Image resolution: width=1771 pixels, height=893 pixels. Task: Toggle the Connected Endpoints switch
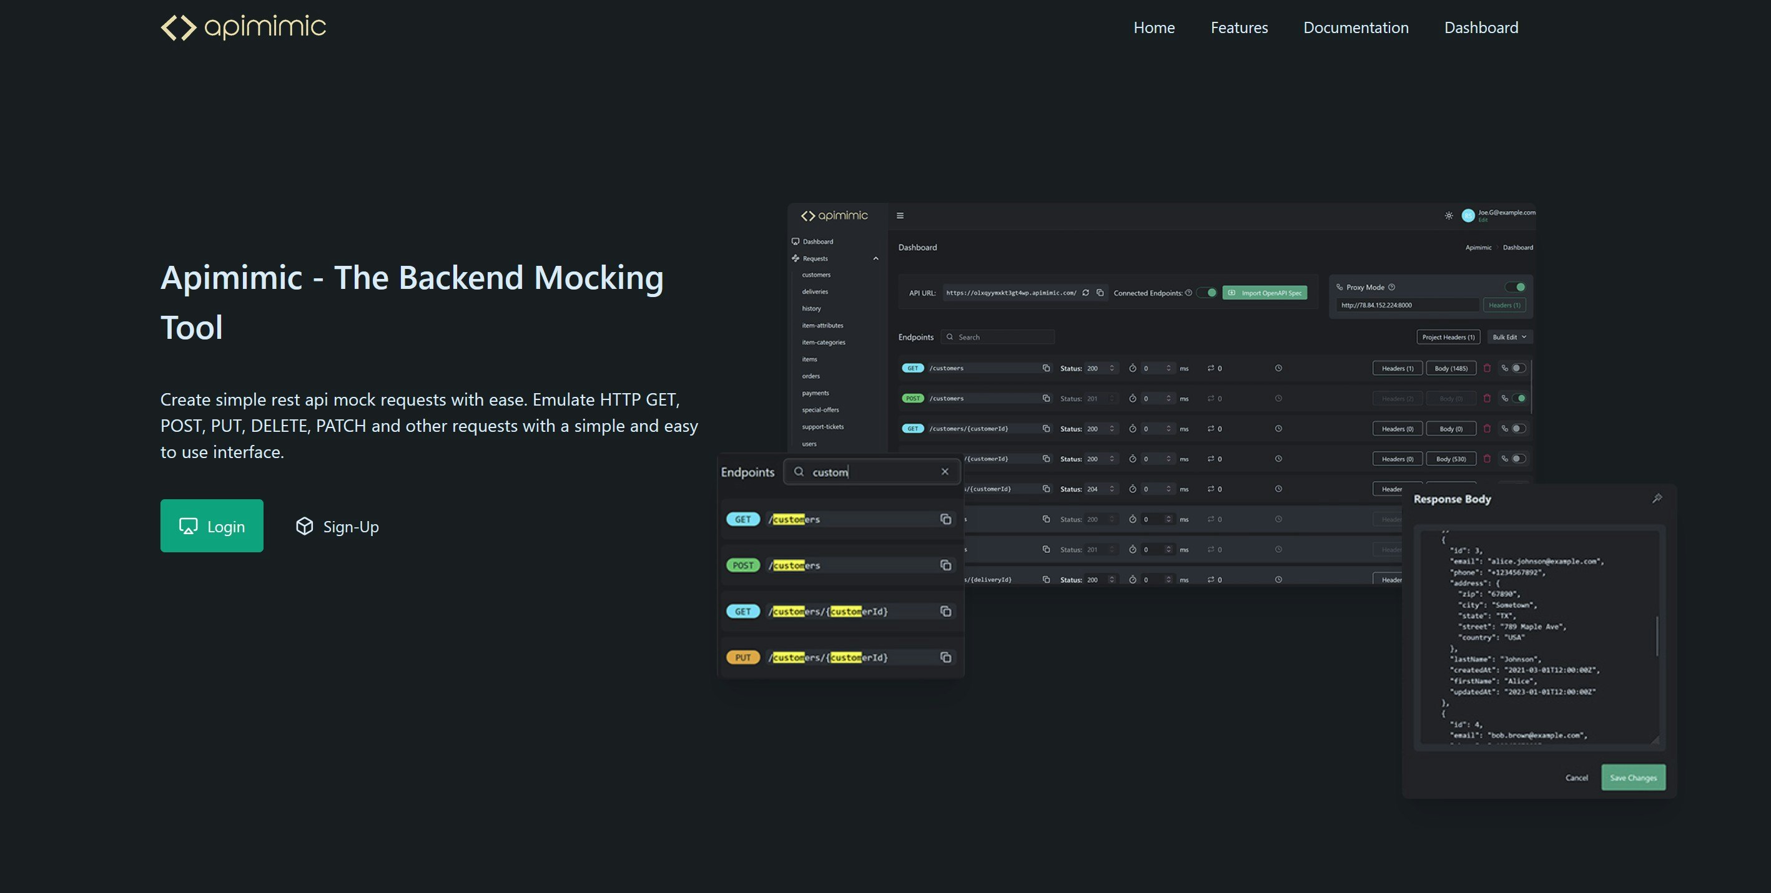1207,293
